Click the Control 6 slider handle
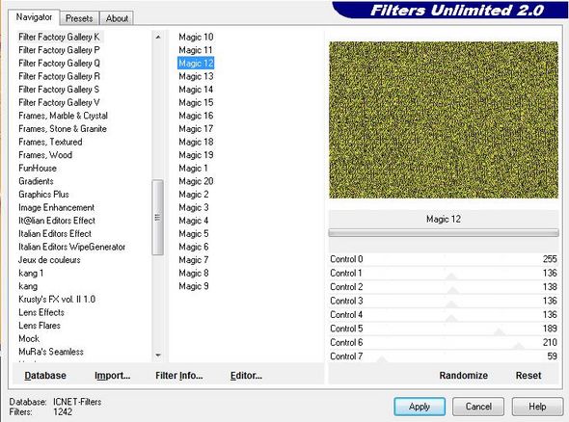This screenshot has height=422, width=569. click(518, 346)
